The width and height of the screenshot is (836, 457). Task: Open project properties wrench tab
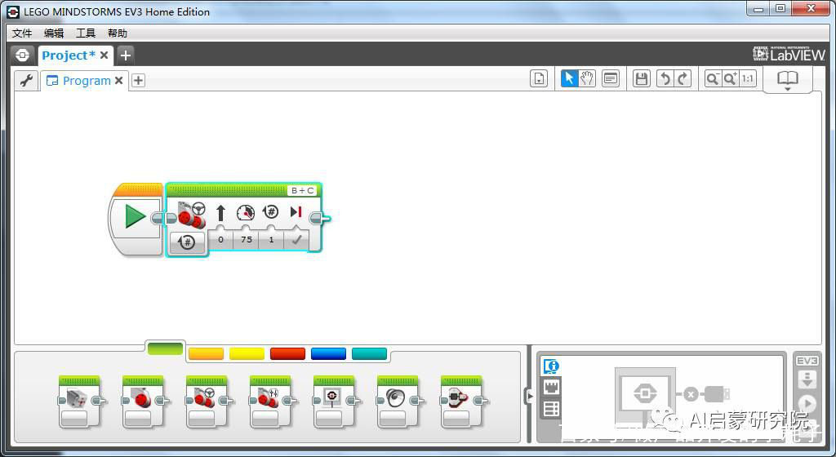[x=25, y=81]
